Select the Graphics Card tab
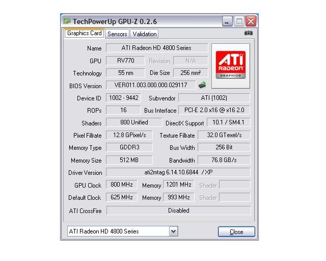This screenshot has height=261, width=326. [84, 33]
